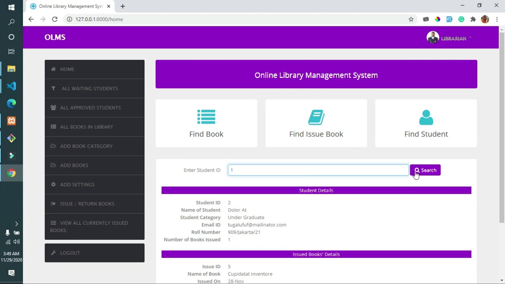This screenshot has width=505, height=284.
Task: Open a new browser tab
Action: click(x=123, y=6)
